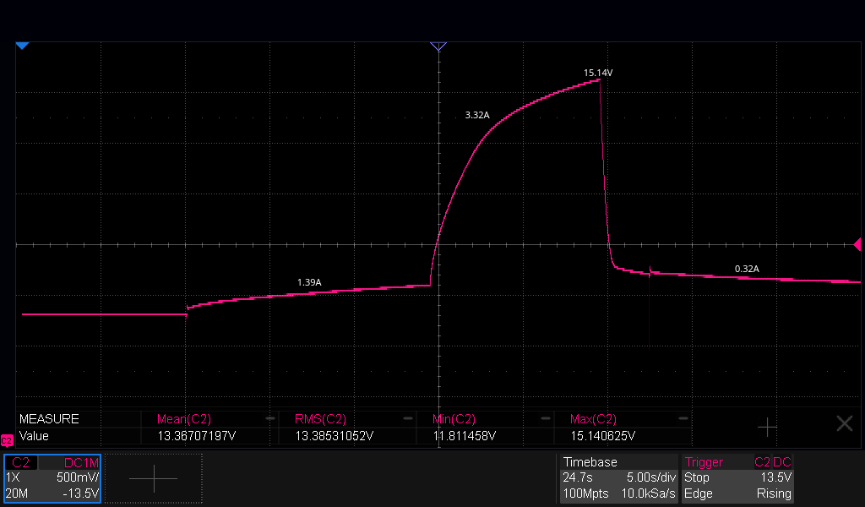Add a new measurement with the plus icon
The height and width of the screenshot is (507, 865).
click(x=767, y=427)
